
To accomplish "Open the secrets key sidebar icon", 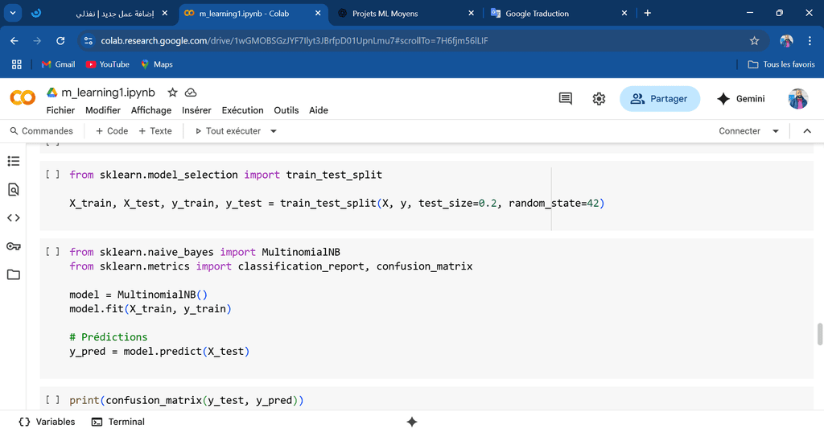I will pyautogui.click(x=14, y=246).
